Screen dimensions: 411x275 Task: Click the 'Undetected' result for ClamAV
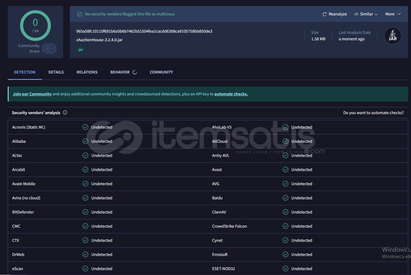(x=302, y=212)
